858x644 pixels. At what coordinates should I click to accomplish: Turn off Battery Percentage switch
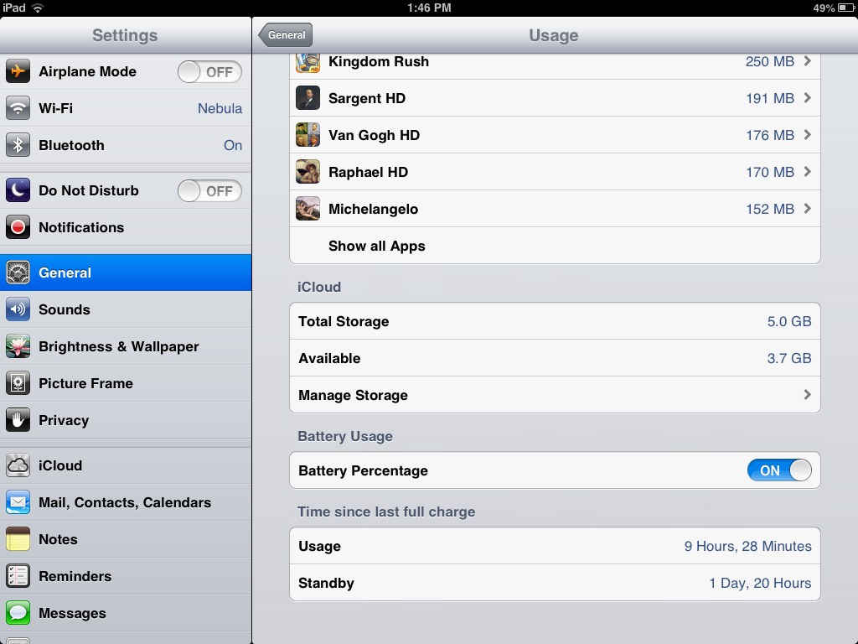coord(779,470)
